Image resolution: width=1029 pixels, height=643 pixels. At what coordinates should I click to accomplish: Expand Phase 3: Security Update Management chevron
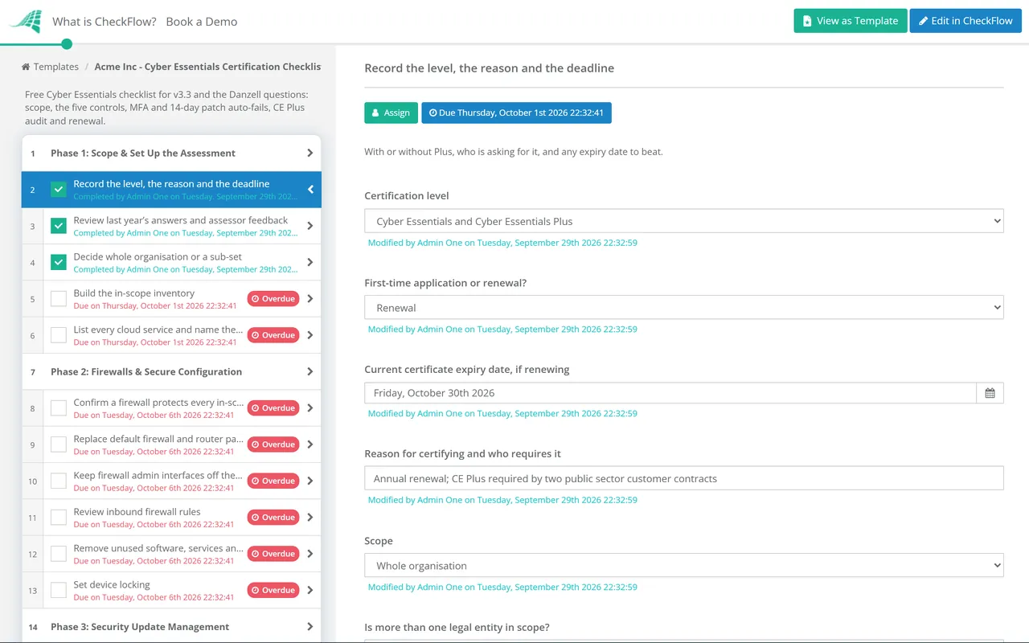click(x=310, y=627)
